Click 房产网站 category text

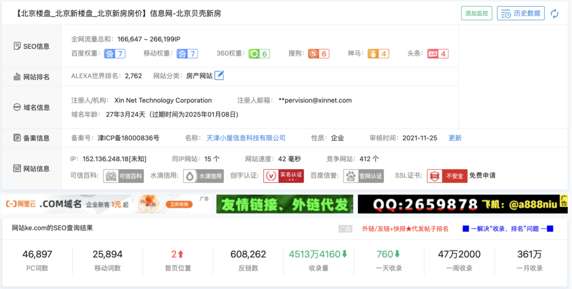[x=199, y=76]
